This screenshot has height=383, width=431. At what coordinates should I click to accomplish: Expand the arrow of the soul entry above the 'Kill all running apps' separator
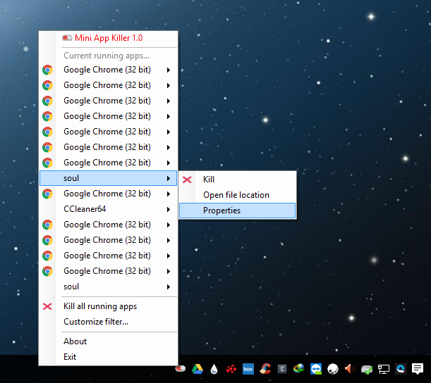pos(169,287)
